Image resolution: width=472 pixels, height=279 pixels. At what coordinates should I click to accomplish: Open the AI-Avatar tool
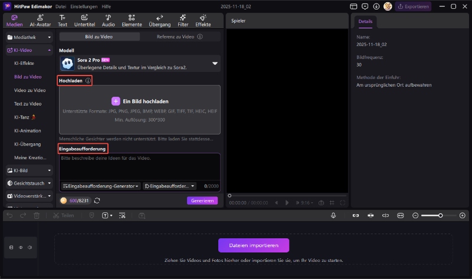[40, 21]
